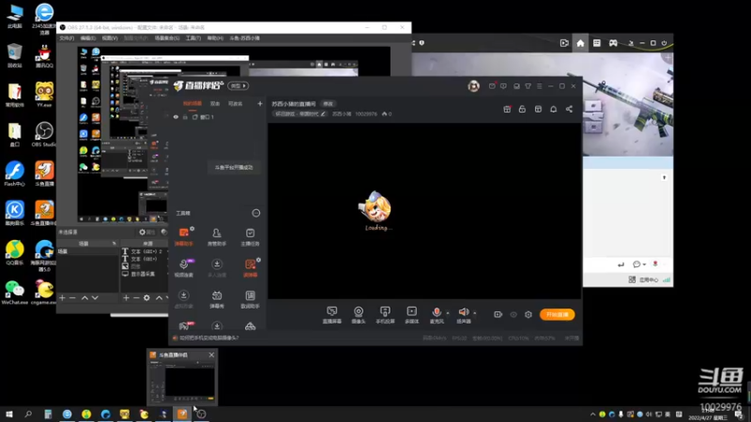This screenshot has width=751, height=422.
Task: Switch to the third scene tab
Action: pyautogui.click(x=236, y=103)
